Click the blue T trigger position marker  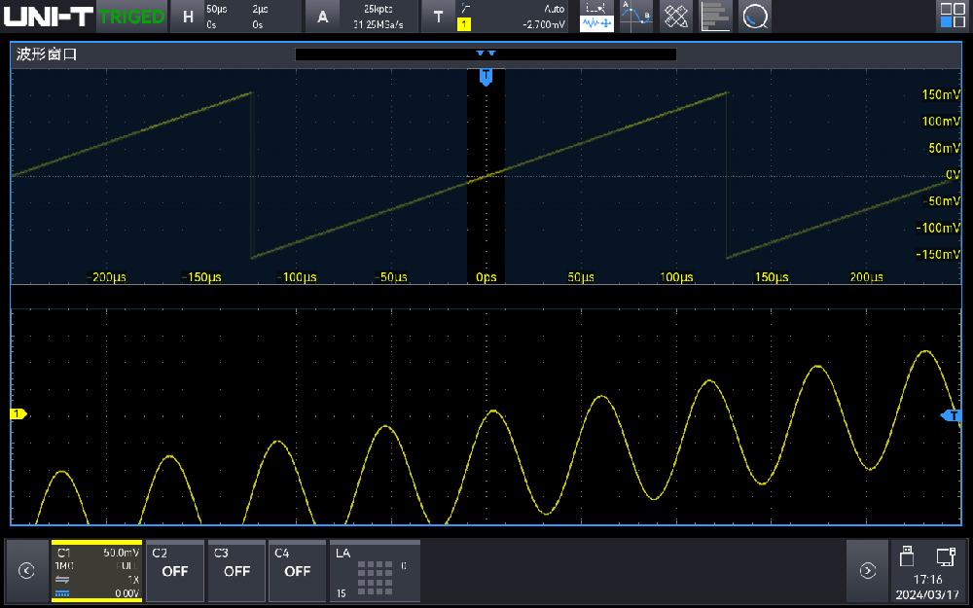click(486, 77)
